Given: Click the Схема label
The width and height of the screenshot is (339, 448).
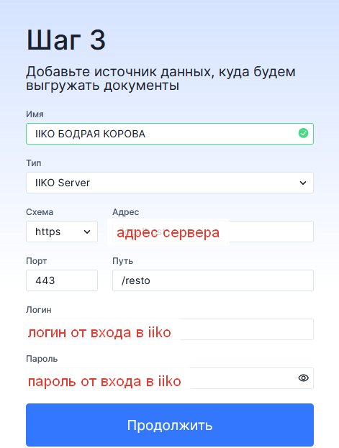Looking at the screenshot, I should click(x=40, y=212).
